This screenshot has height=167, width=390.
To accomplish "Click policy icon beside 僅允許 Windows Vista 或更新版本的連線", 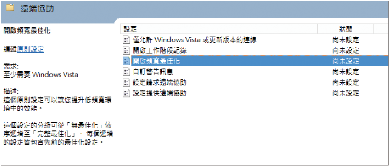I will (x=127, y=40).
